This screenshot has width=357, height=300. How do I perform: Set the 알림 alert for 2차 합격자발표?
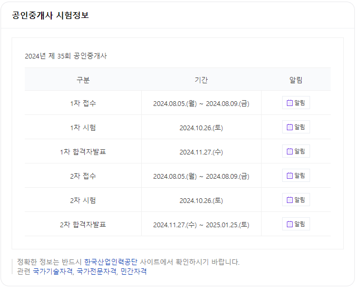pyautogui.click(x=296, y=224)
